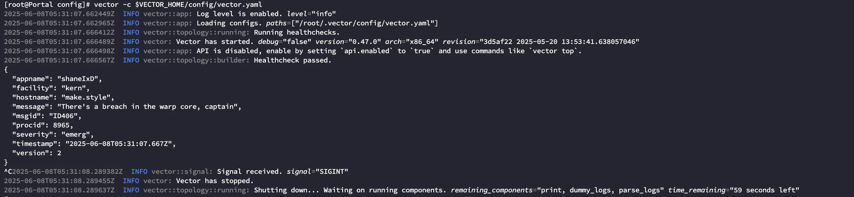The height and width of the screenshot is (197, 854).
Task: Click the [root@Portal config]# prompt text
Action: [x=47, y=5]
